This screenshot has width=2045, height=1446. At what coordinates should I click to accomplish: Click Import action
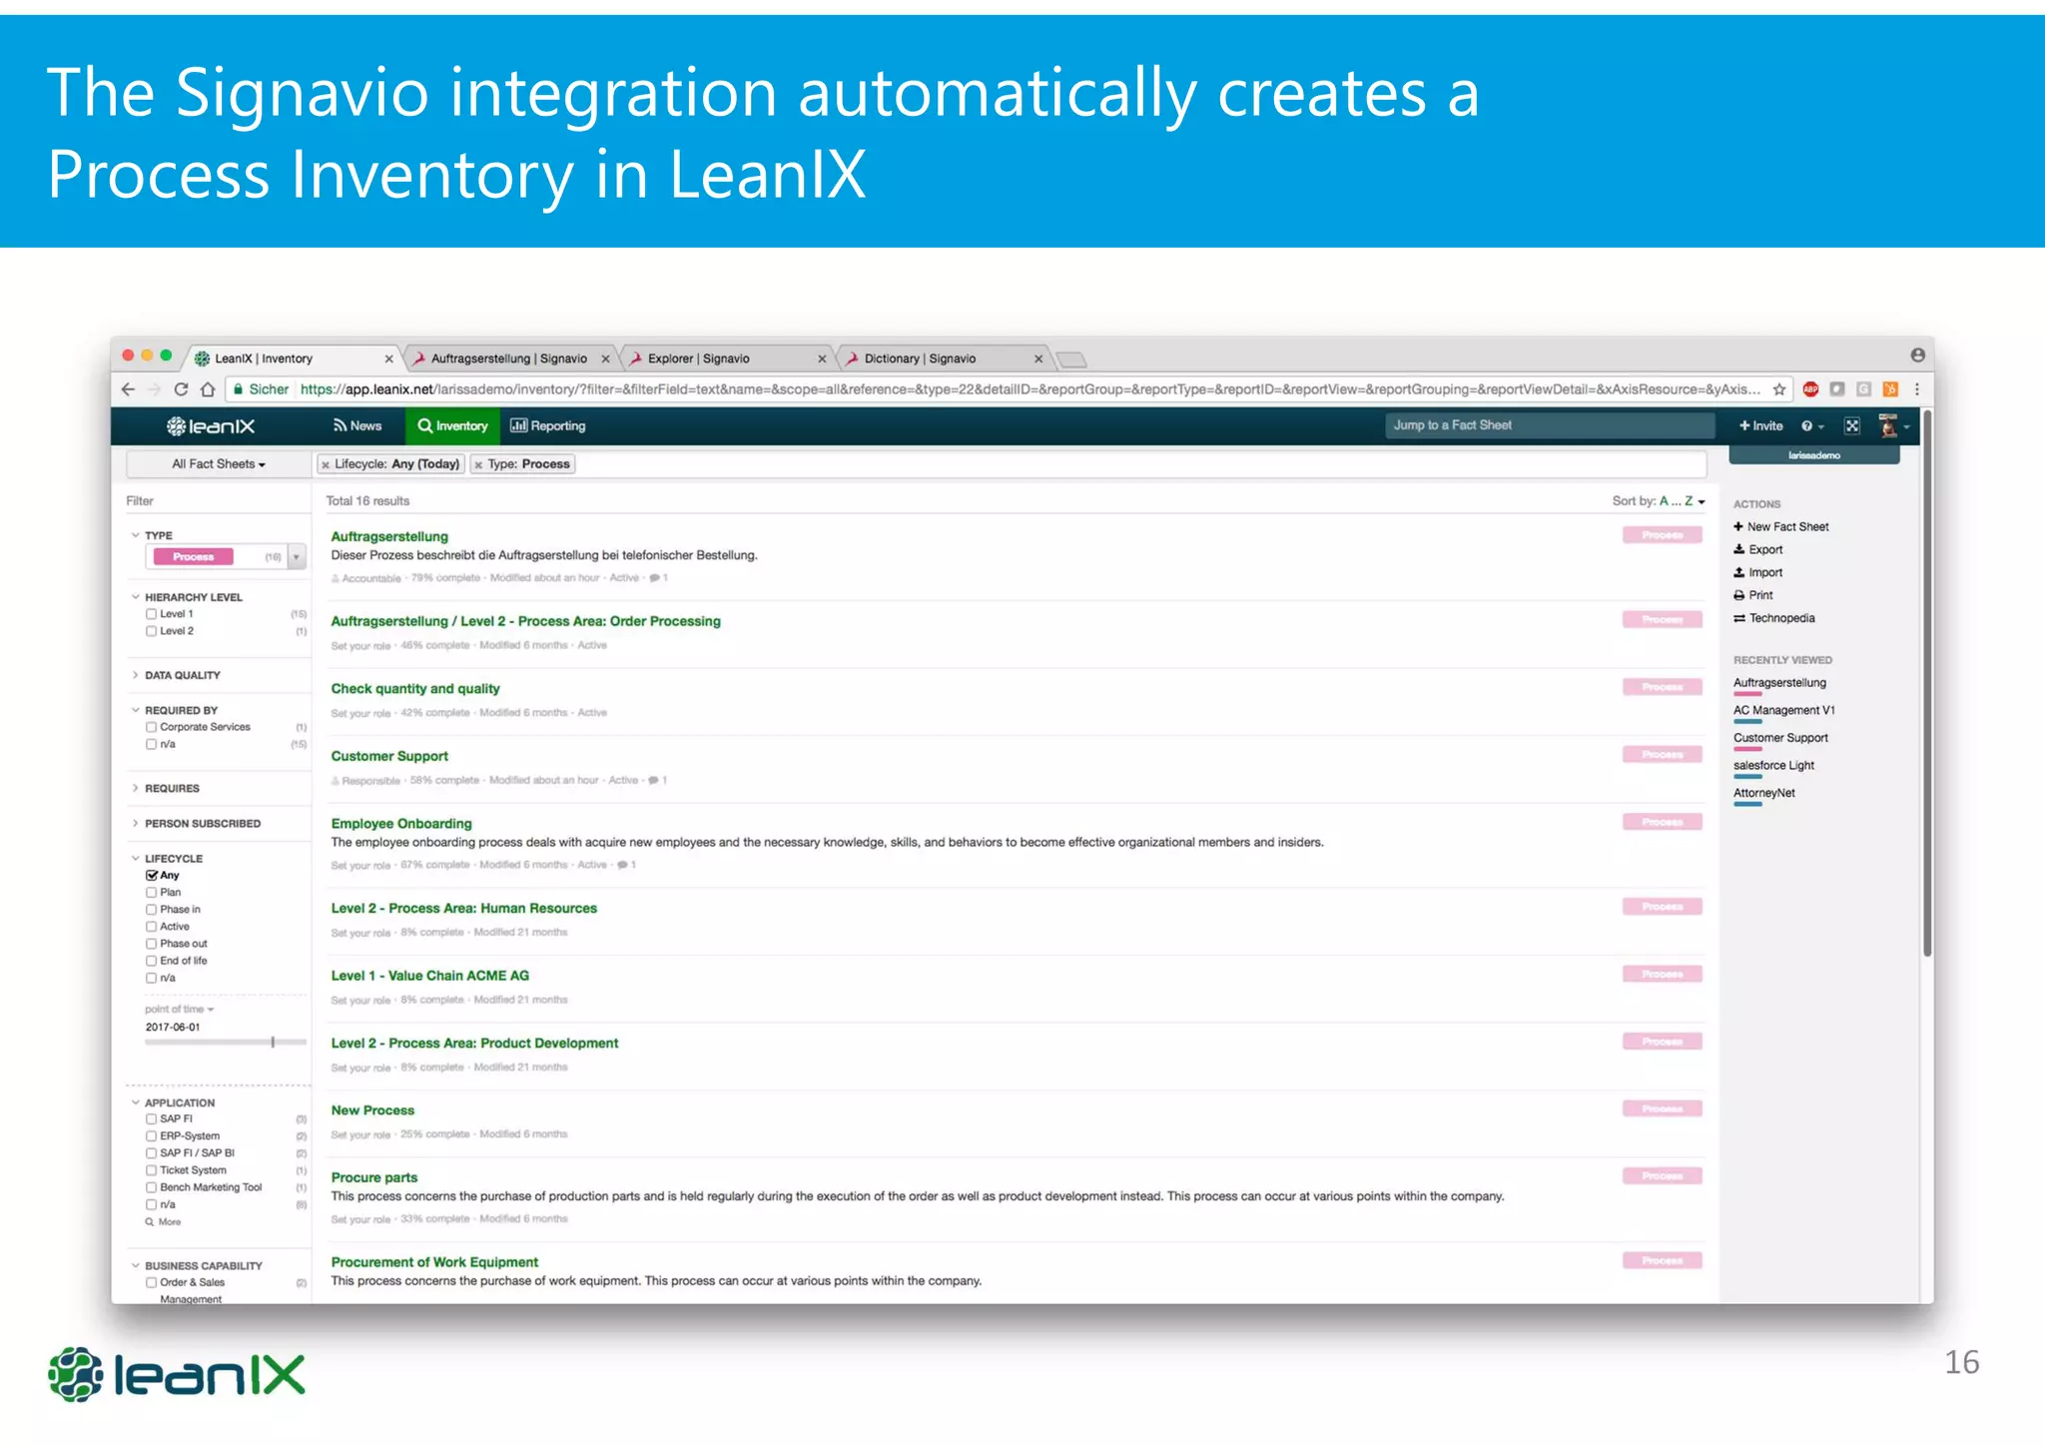pos(1758,573)
